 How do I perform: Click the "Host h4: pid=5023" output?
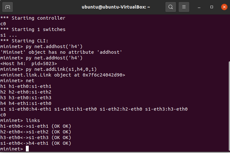coord(29,64)
